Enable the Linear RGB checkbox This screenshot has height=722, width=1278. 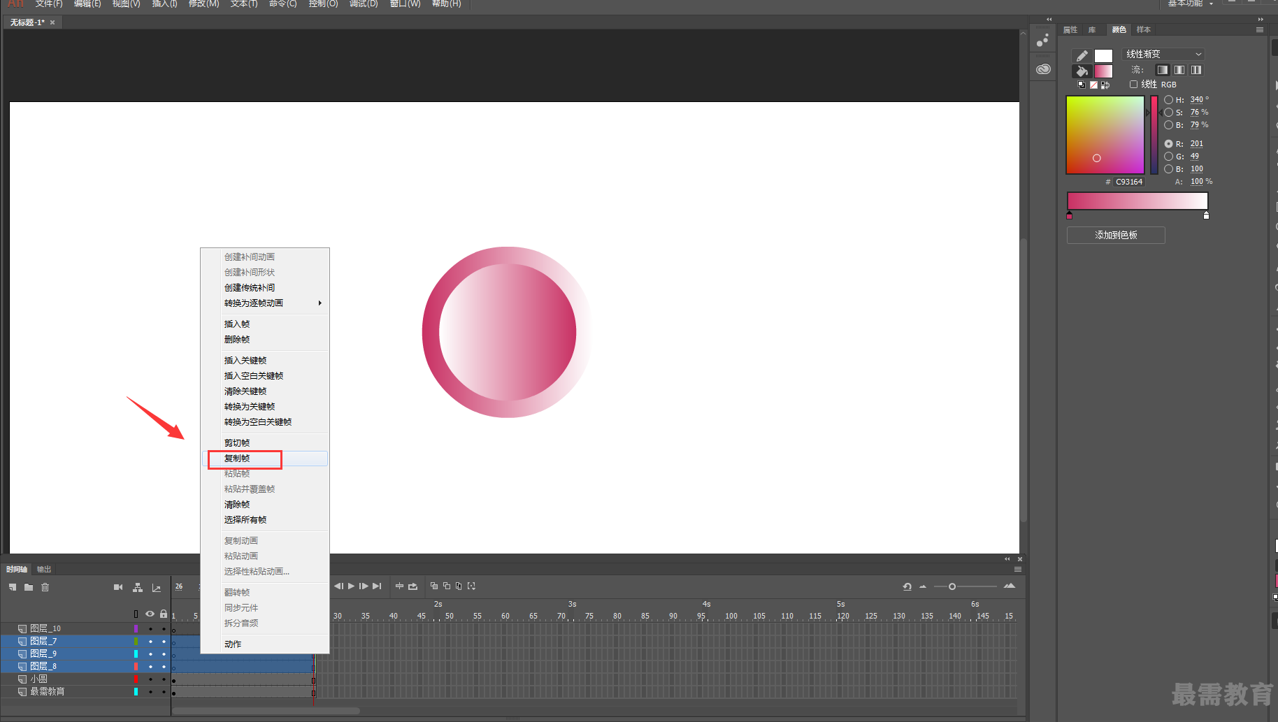click(x=1133, y=84)
